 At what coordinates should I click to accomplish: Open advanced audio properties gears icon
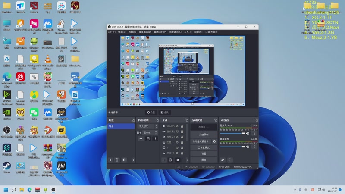point(223,160)
